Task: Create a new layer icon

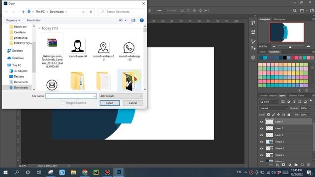Action: (x=302, y=165)
